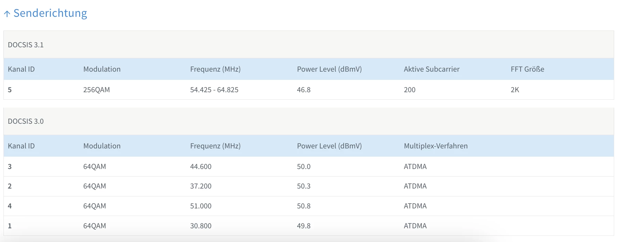Click the 200 active subcarrier value
620x242 pixels.
point(409,90)
